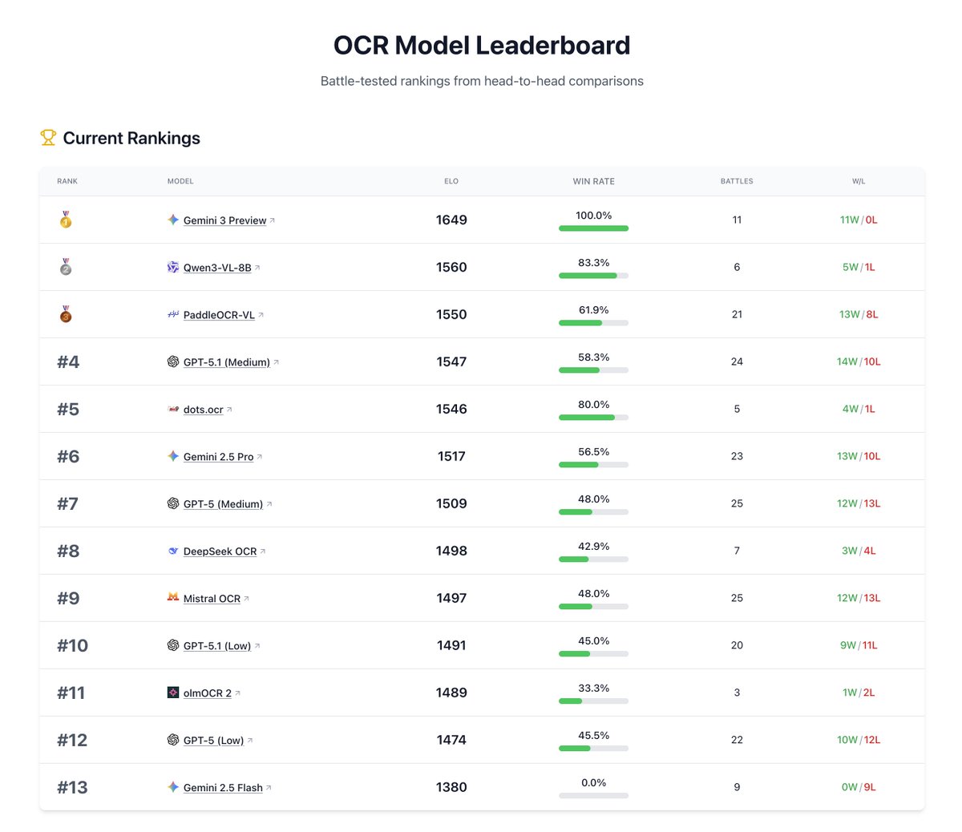Viewport: 962px width, 832px height.
Task: Click the OpenAI icon next to GPT-5.1 (Medium)
Action: [172, 362]
